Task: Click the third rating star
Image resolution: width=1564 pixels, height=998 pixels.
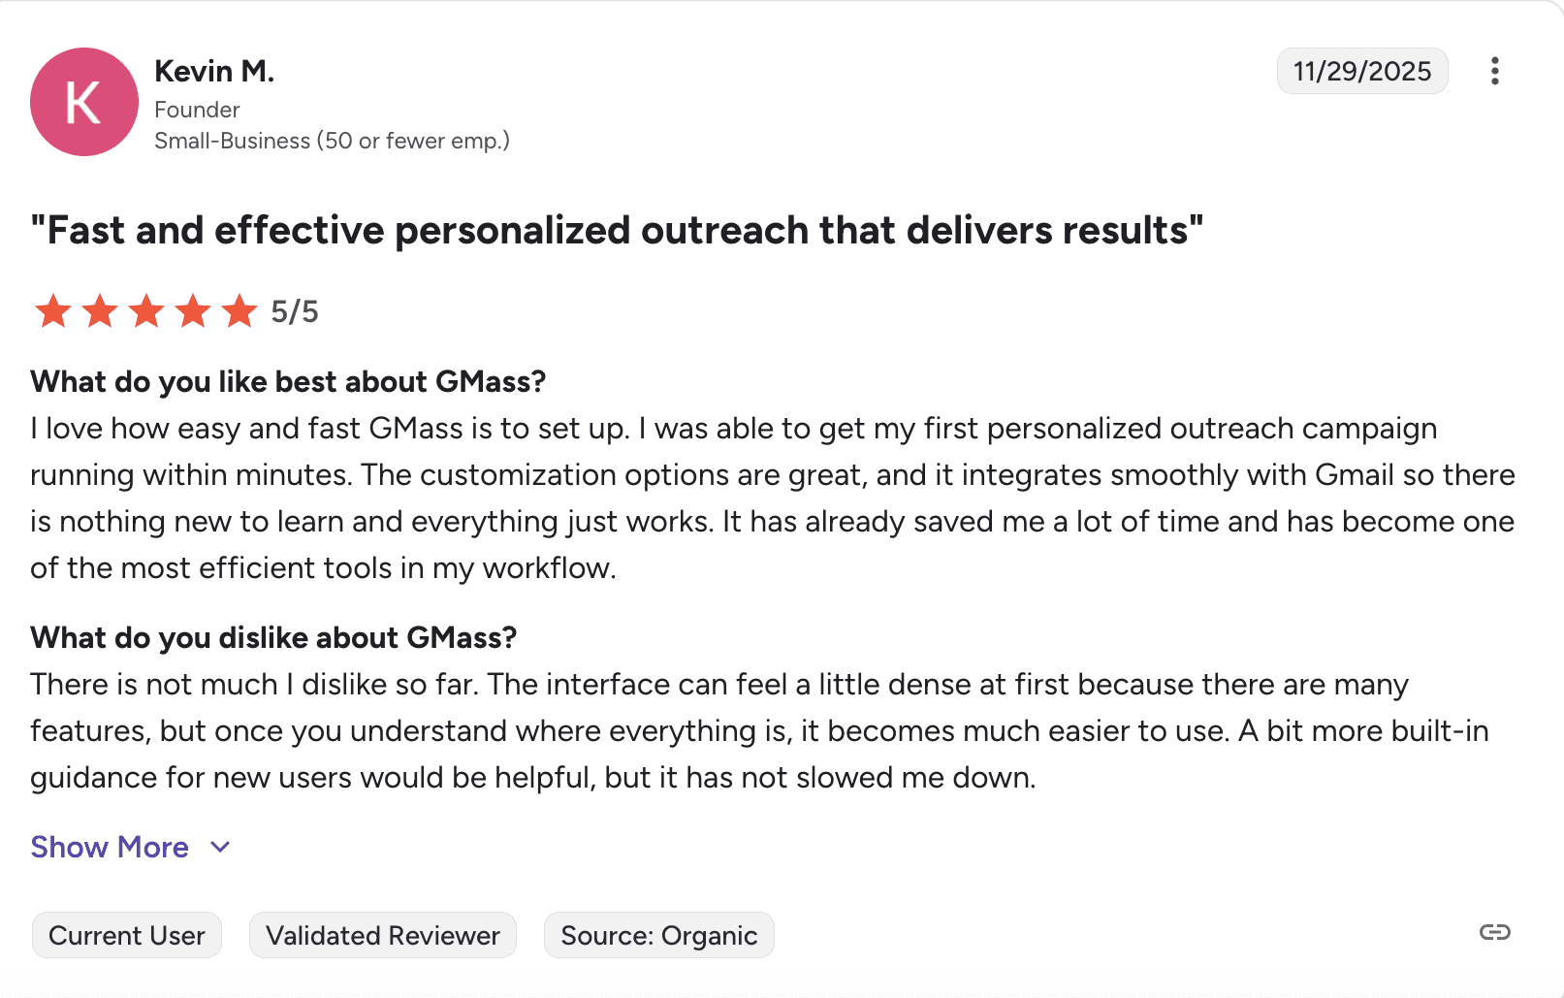Action: (x=146, y=312)
